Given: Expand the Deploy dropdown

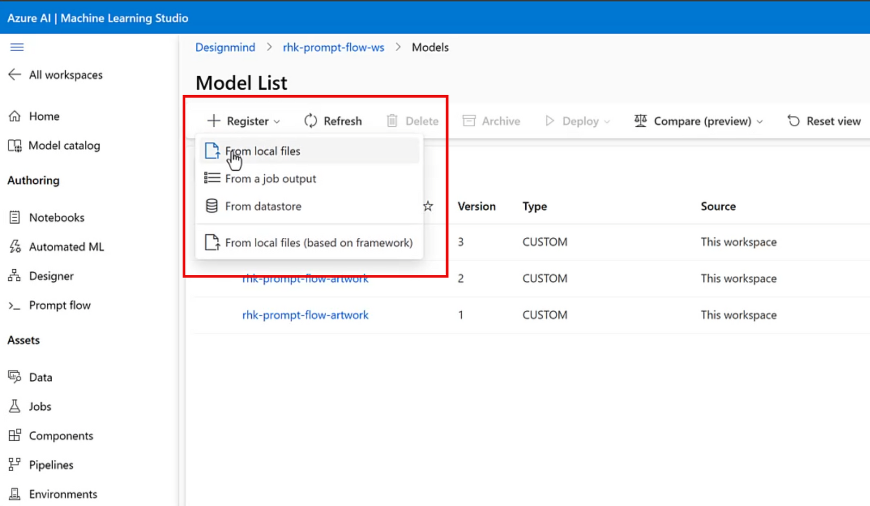Looking at the screenshot, I should 576,121.
